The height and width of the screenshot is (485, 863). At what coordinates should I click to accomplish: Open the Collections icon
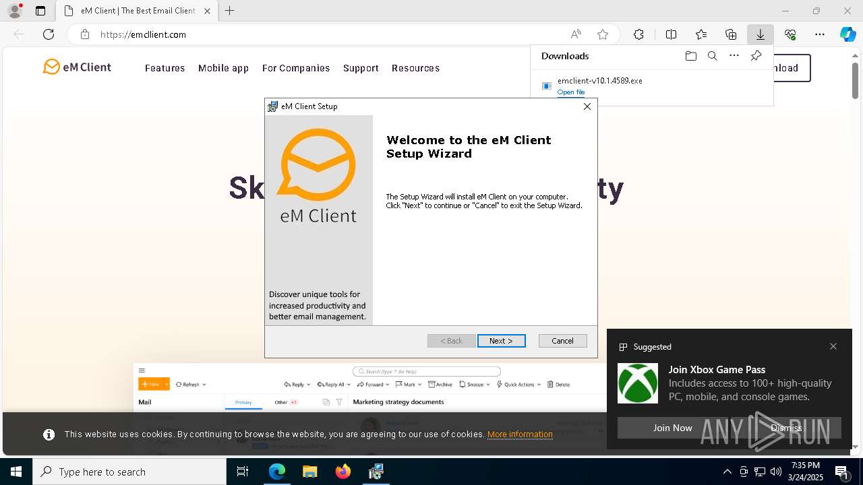(731, 34)
